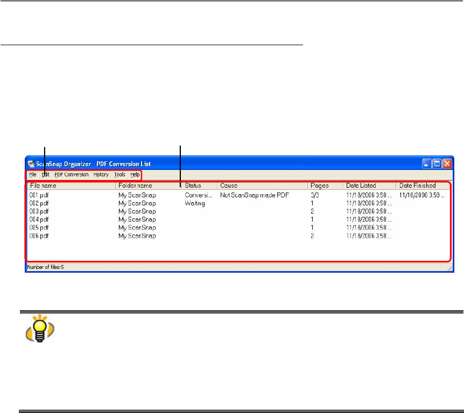The width and height of the screenshot is (464, 413).
Task: Open the Help menu
Action: (135, 175)
